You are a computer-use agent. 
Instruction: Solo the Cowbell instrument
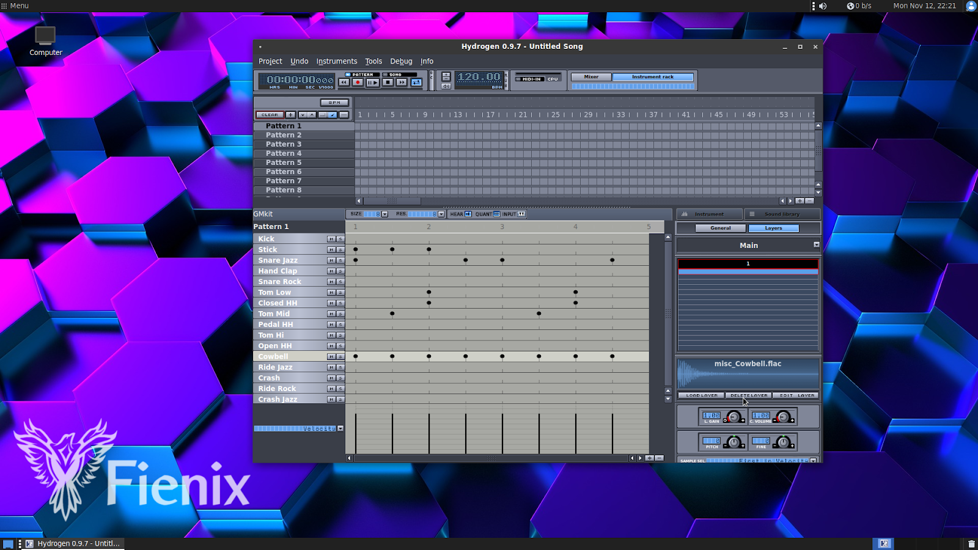(340, 356)
